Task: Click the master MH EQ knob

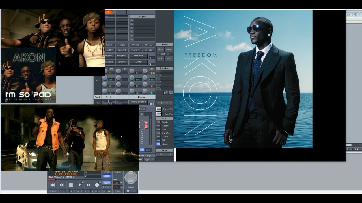Action: coord(132,78)
